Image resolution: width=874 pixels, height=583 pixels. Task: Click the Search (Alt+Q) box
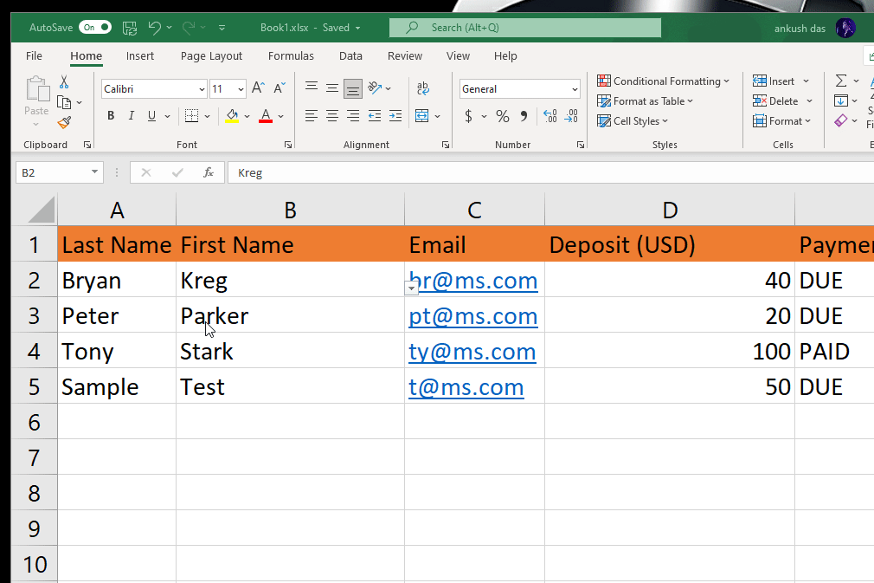[525, 28]
